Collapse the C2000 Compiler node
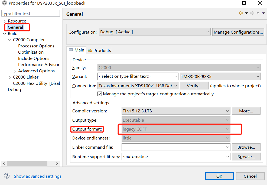This screenshot has height=185, width=267. (x=10, y=40)
